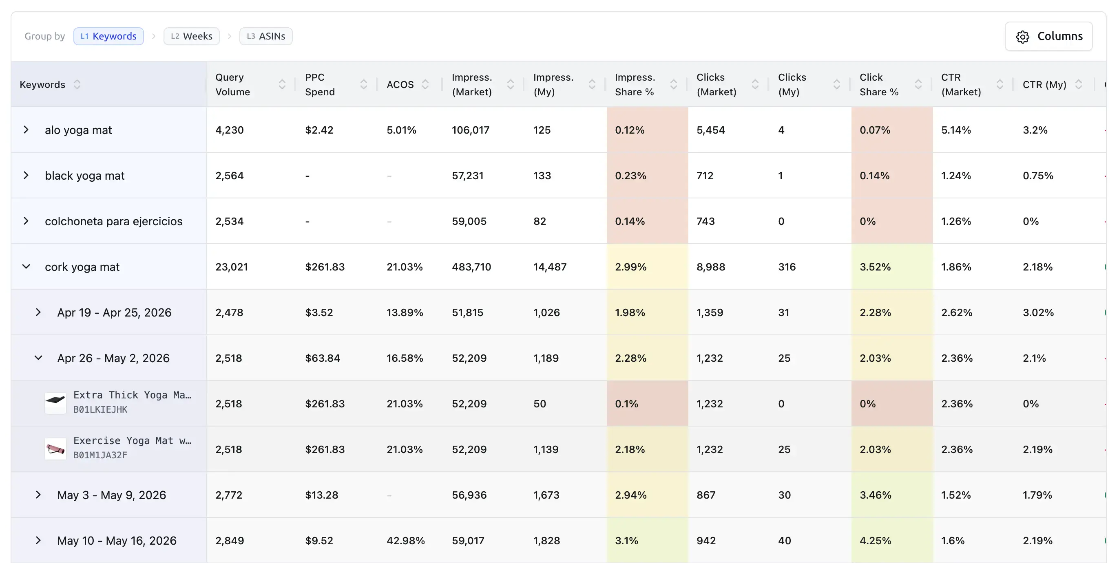Click Clicks (My) value 316
Image resolution: width=1119 pixels, height=563 pixels.
point(787,266)
